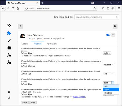Show sidebars with the toolbar icon
Screen dimensions: 122x106
(x=108, y=8)
